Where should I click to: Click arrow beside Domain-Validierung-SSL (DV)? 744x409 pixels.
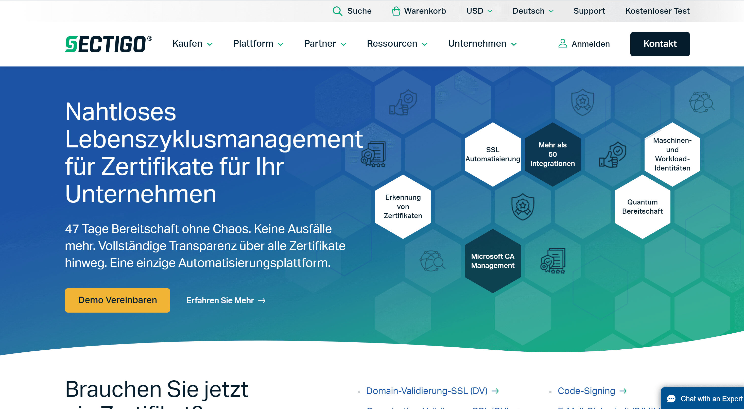(x=495, y=391)
